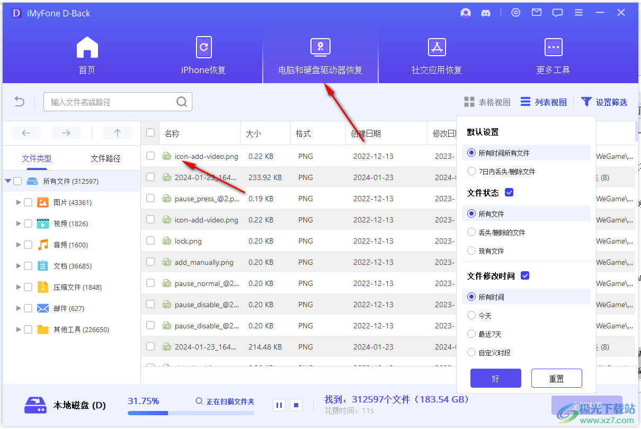
Task: Pause the scanning process
Action: click(x=279, y=405)
